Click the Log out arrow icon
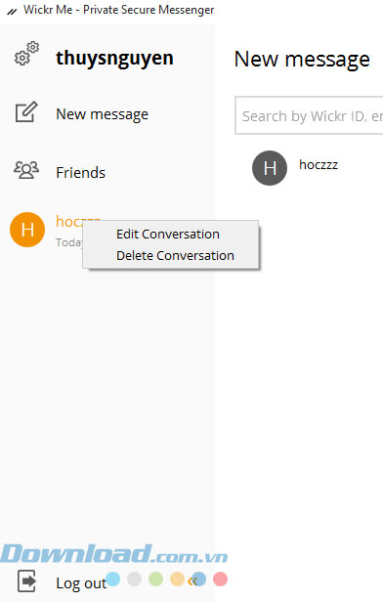Image resolution: width=383 pixels, height=602 pixels. pos(26,580)
